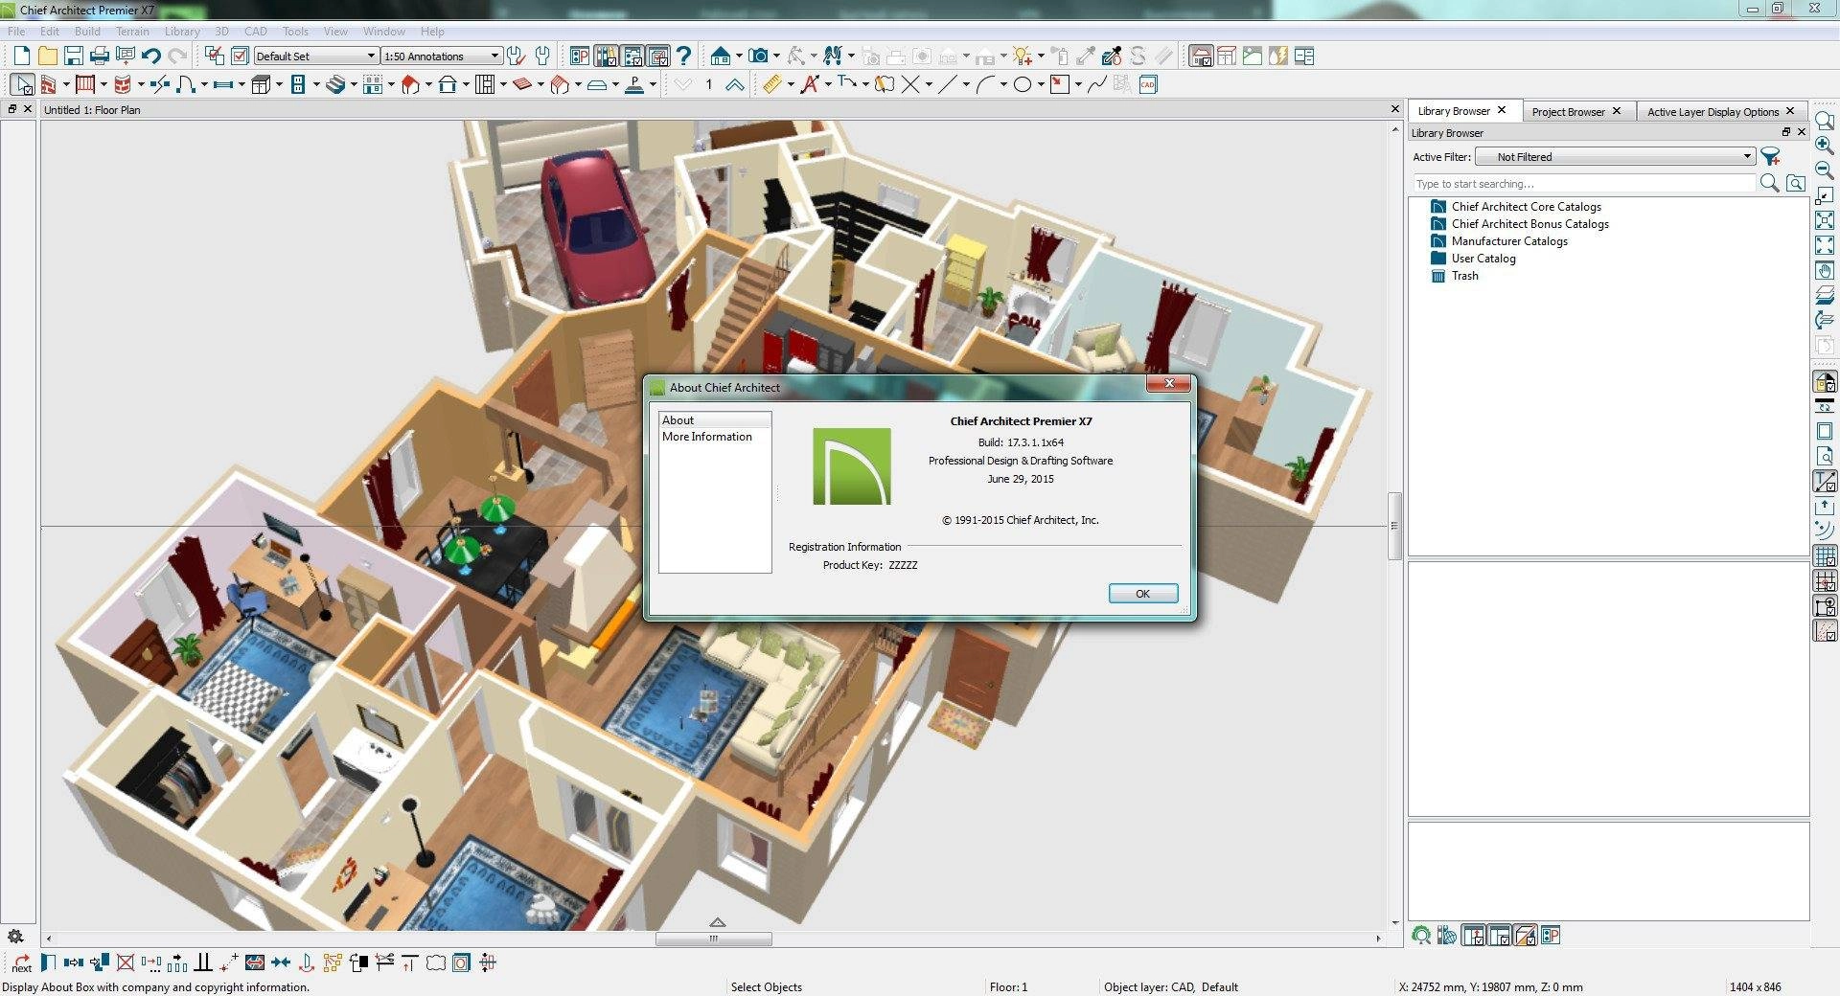The width and height of the screenshot is (1840, 996).
Task: Click the Trash item in library
Action: point(1464,276)
